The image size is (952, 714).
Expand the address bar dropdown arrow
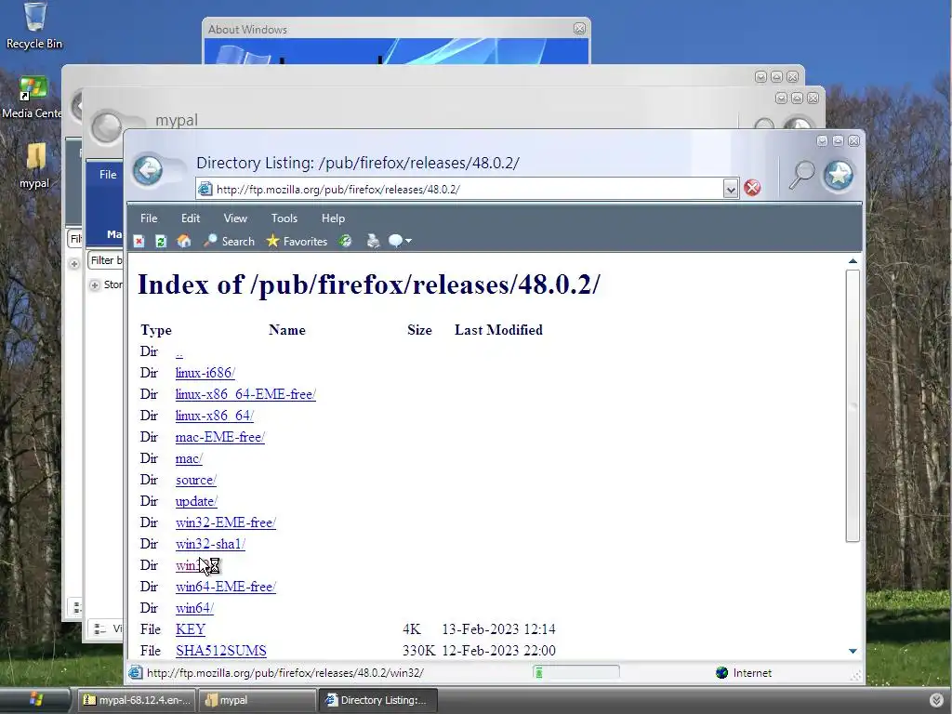click(x=731, y=190)
